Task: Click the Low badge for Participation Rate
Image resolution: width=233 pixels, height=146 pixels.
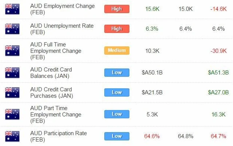Action: click(x=116, y=136)
